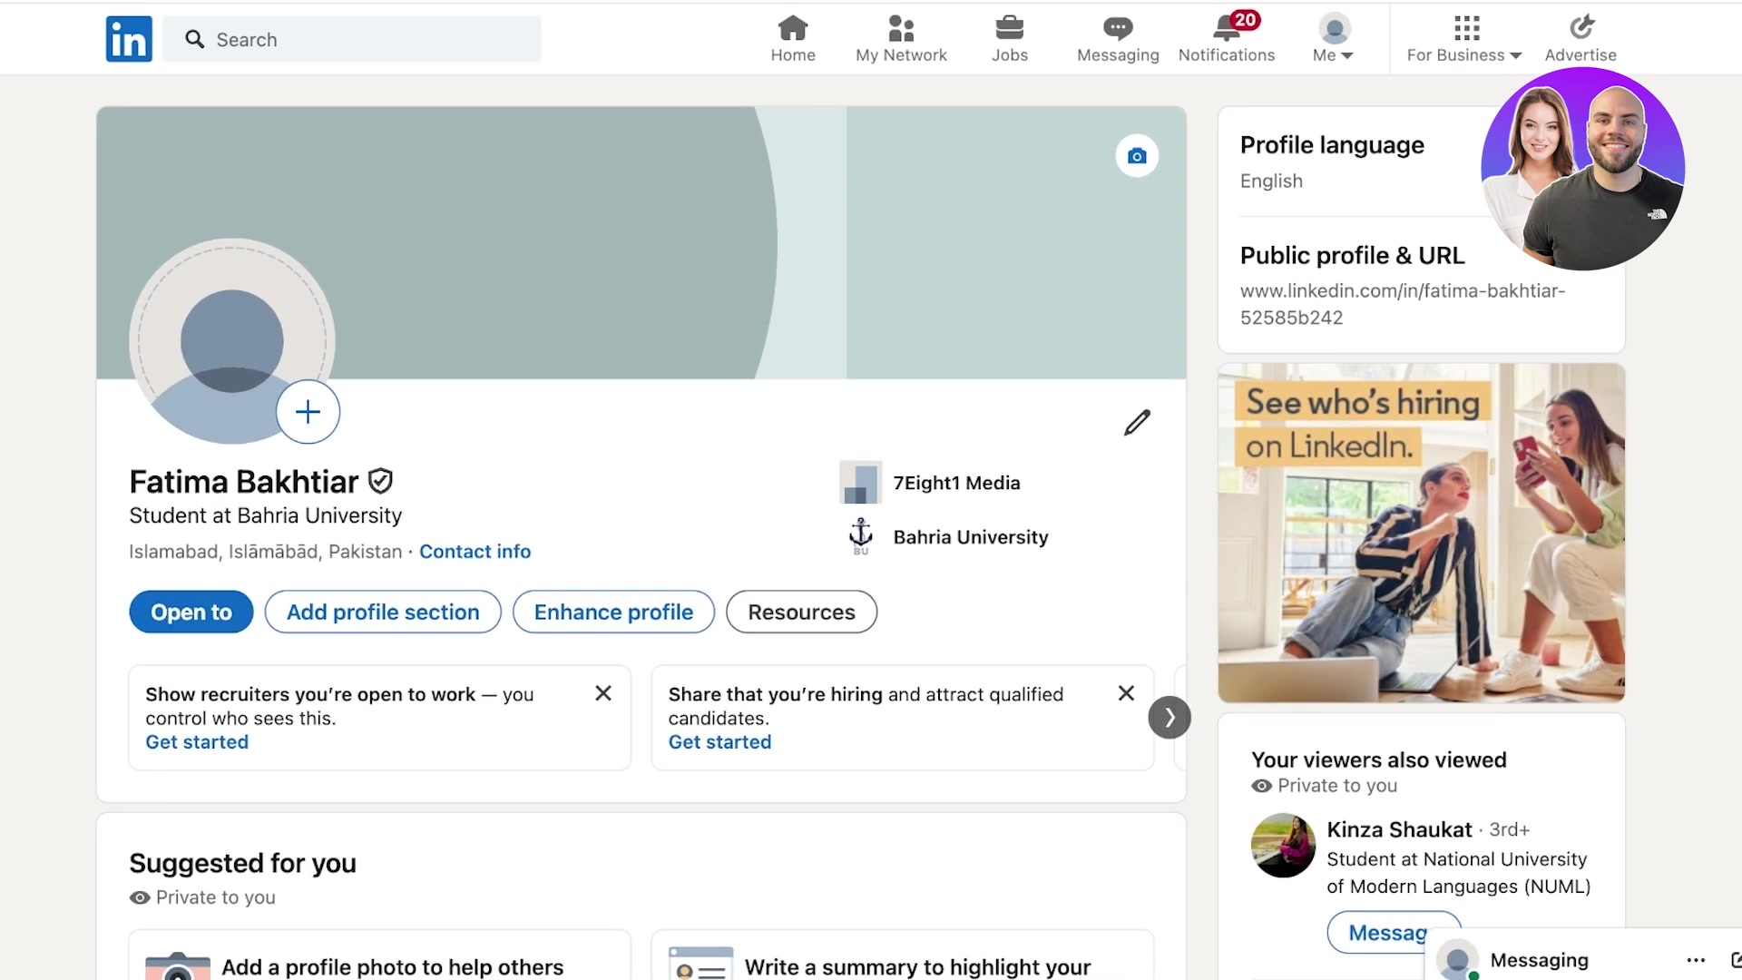The height and width of the screenshot is (980, 1742).
Task: Open Kinza Shaukat's profile picture
Action: tap(1283, 845)
